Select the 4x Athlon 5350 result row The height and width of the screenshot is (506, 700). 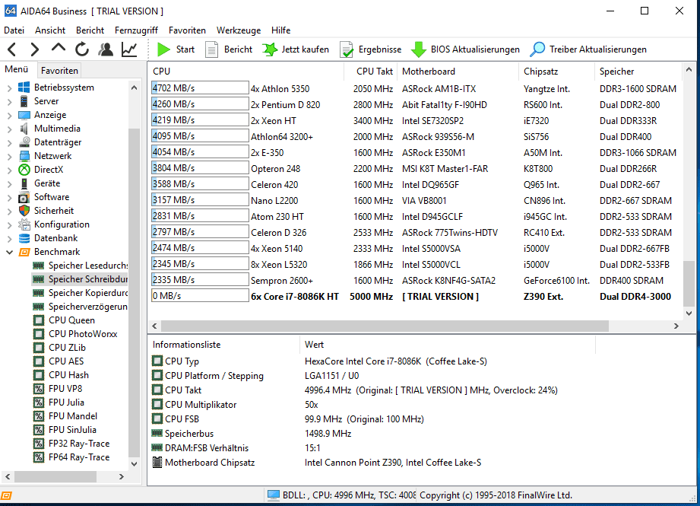[x=417, y=88]
